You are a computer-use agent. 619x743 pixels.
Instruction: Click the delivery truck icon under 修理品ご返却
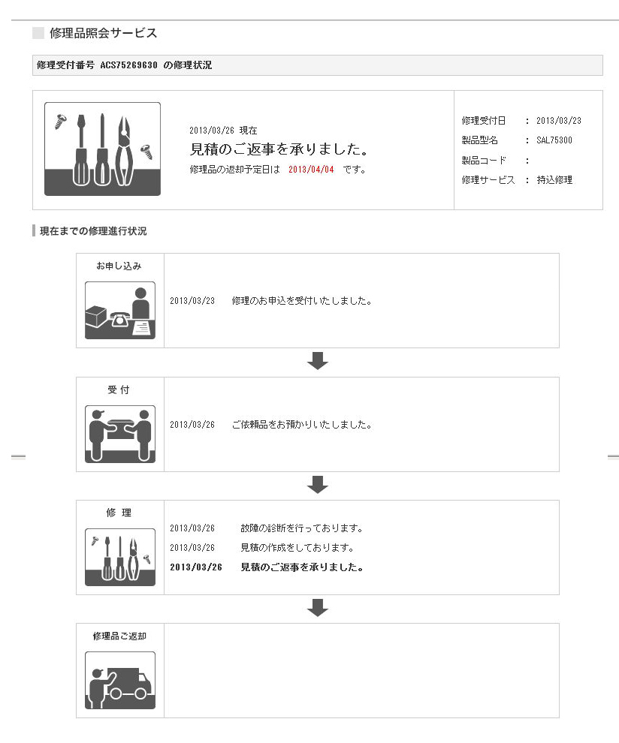119,680
